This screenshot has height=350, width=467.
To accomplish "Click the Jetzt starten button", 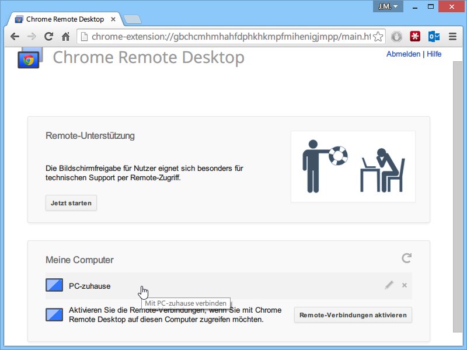I will 71,203.
